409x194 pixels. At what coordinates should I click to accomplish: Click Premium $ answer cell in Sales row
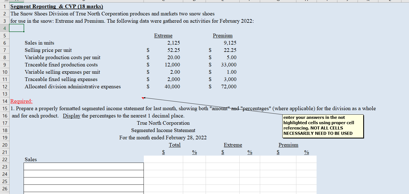coord(278,160)
